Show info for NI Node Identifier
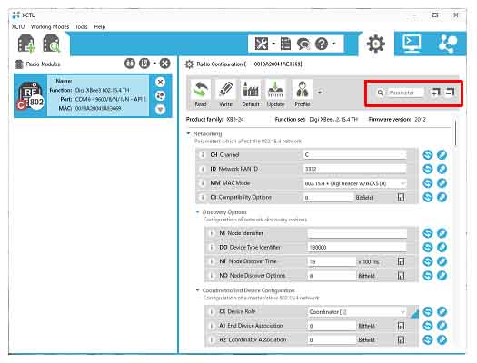477x363 pixels. pyautogui.click(x=212, y=233)
